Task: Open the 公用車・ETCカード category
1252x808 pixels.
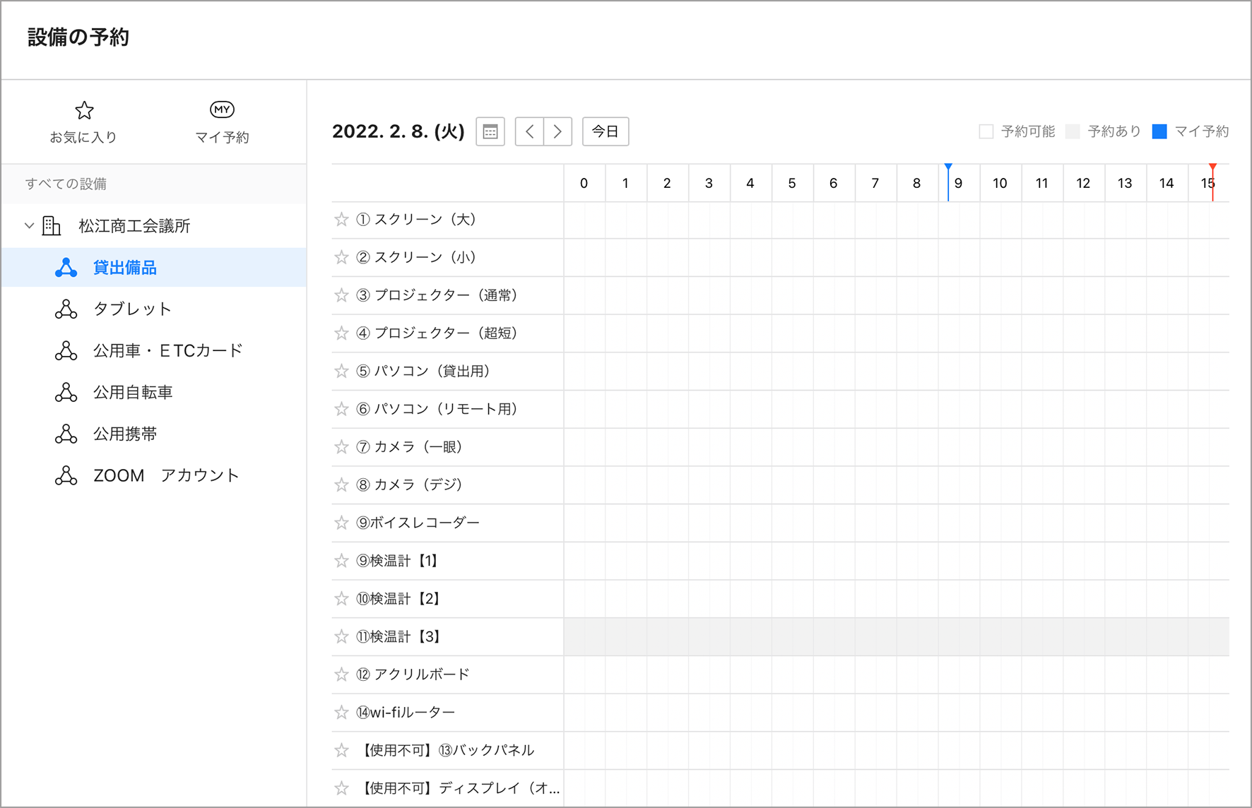Action: [167, 350]
